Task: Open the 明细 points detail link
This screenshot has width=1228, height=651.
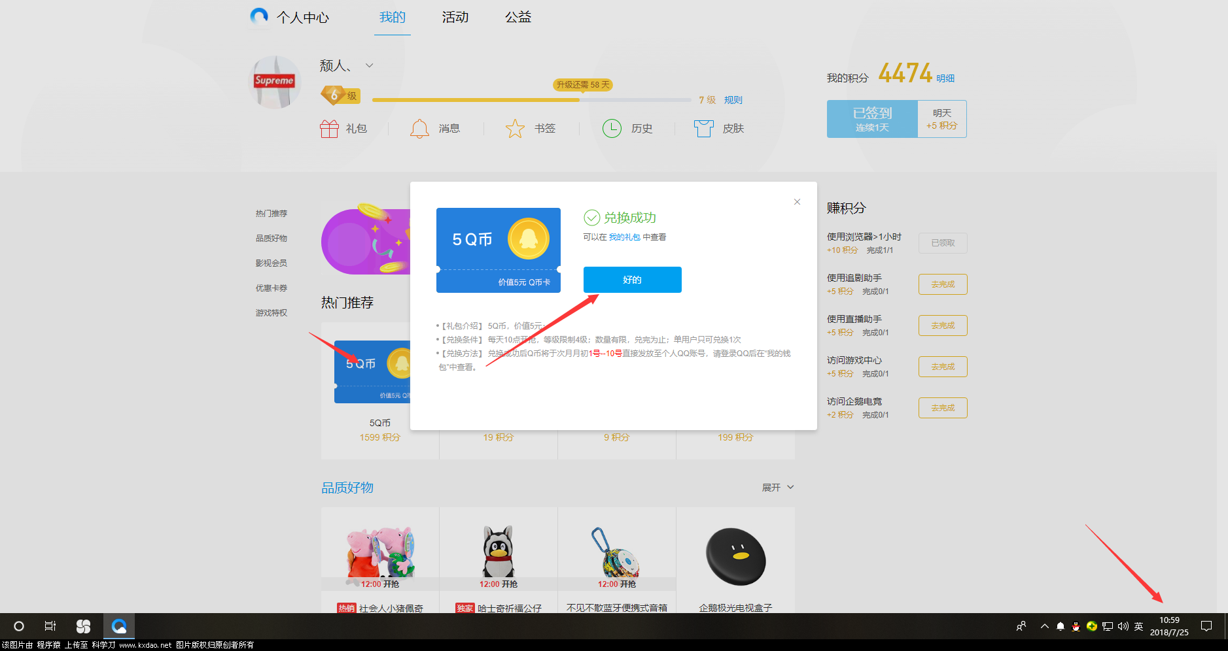Action: click(945, 78)
